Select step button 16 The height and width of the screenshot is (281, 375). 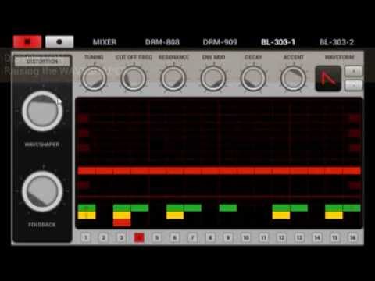coord(352,237)
